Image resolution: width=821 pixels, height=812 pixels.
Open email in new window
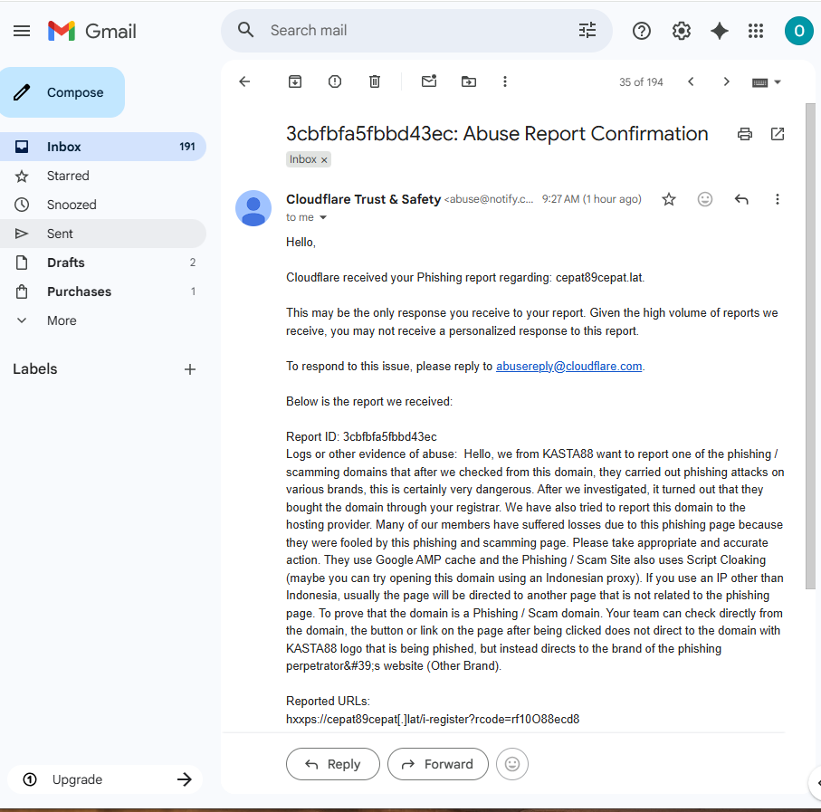click(778, 134)
